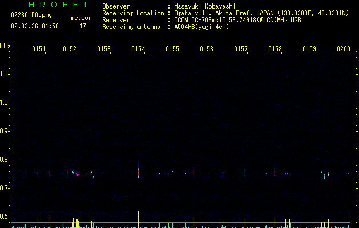The image size is (359, 228).
Task: Click the 0.7 frequency axis label
Action: click(x=5, y=188)
